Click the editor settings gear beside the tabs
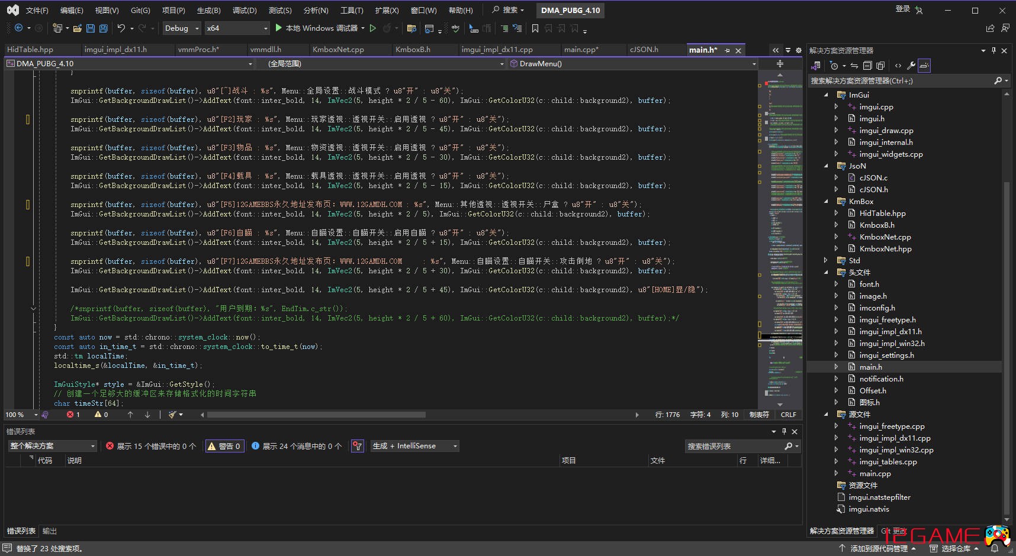 [798, 50]
